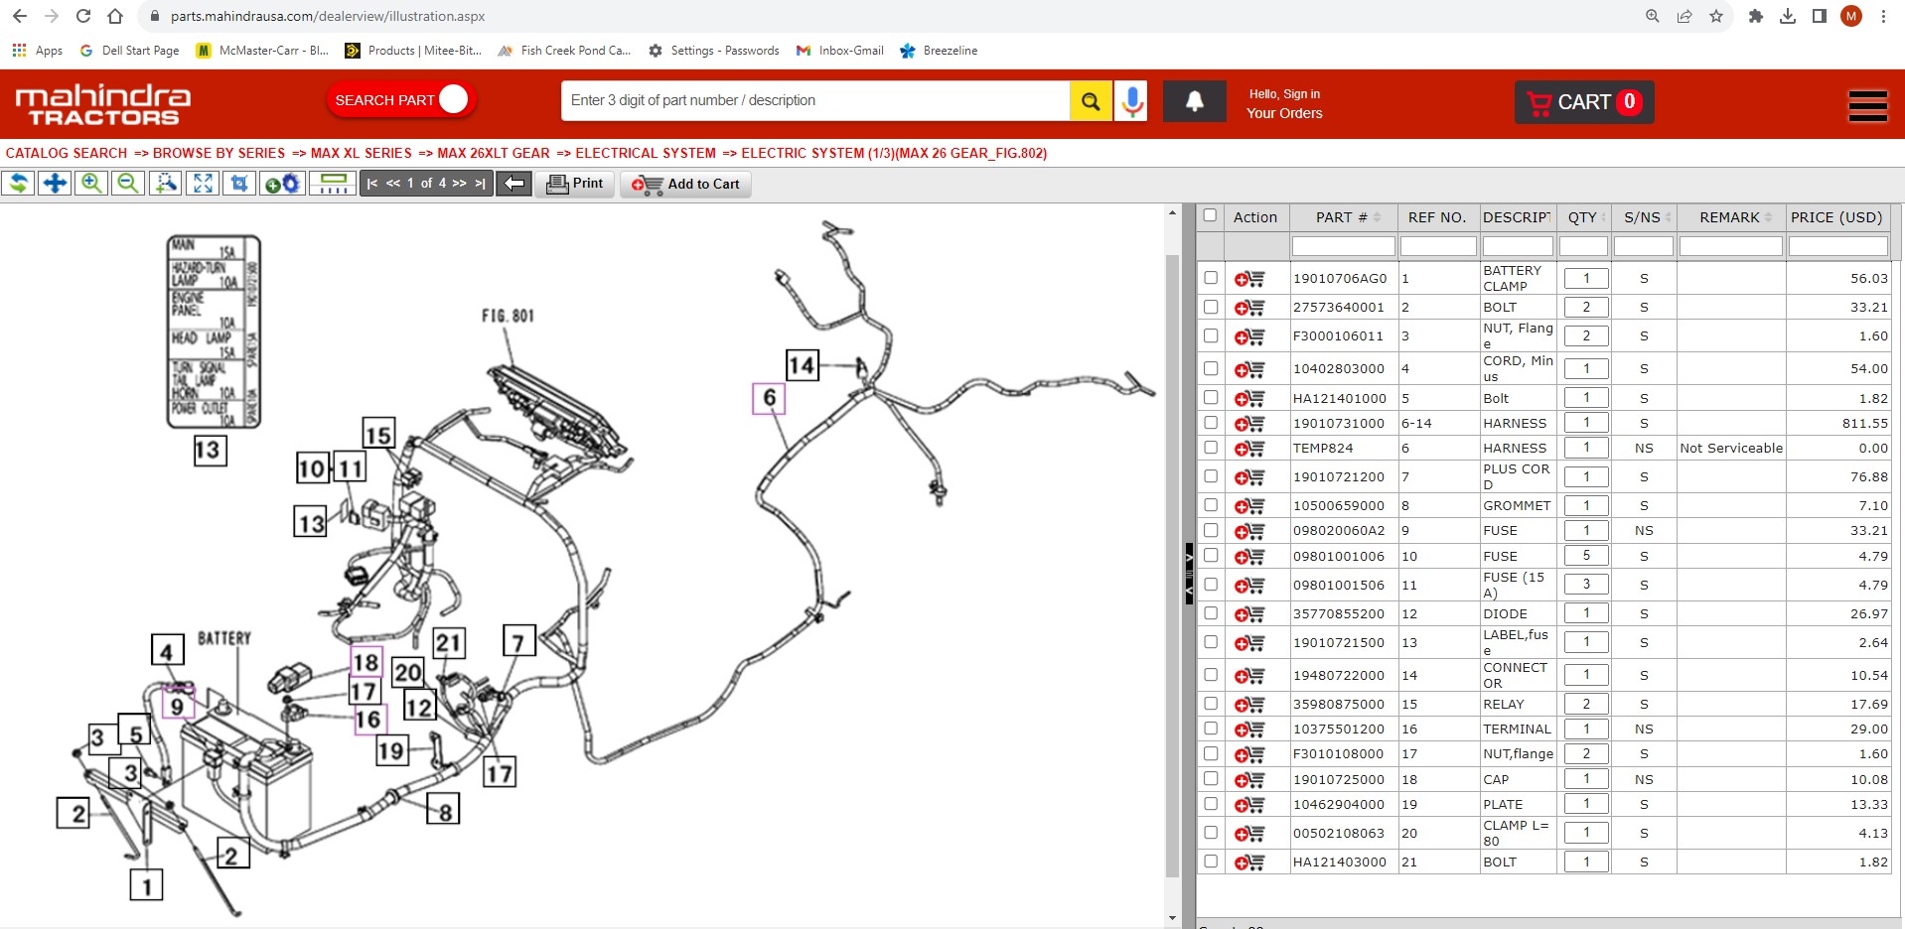Click quantity field for FUSE 09801001006
Viewport: 1905px width, 929px height.
[1586, 556]
